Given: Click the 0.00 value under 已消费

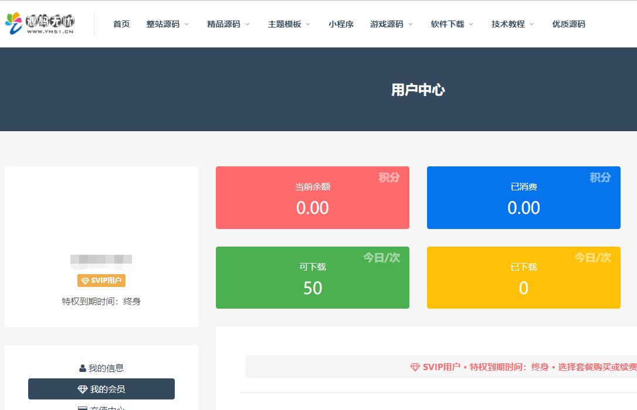Looking at the screenshot, I should pos(524,208).
